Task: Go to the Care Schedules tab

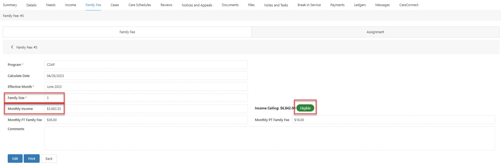Action: [140, 5]
